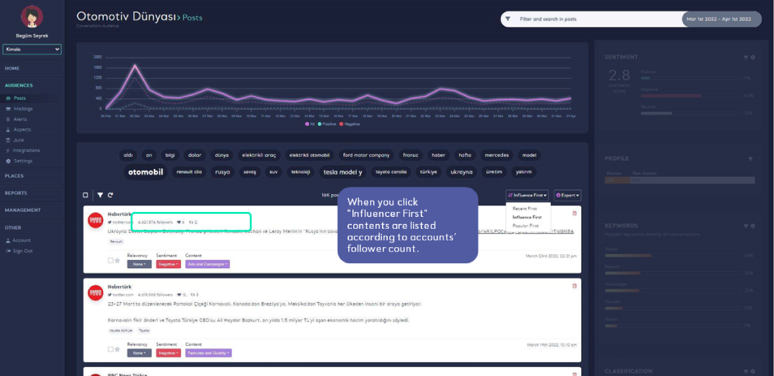
Task: Open Begüm Seyrek profile avatar
Action: (32, 17)
